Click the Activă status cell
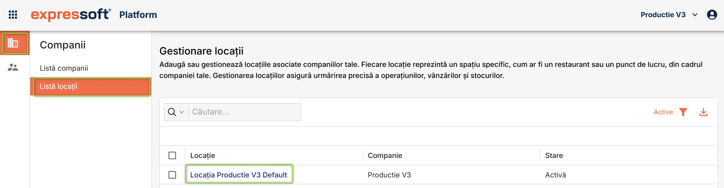 [555, 175]
